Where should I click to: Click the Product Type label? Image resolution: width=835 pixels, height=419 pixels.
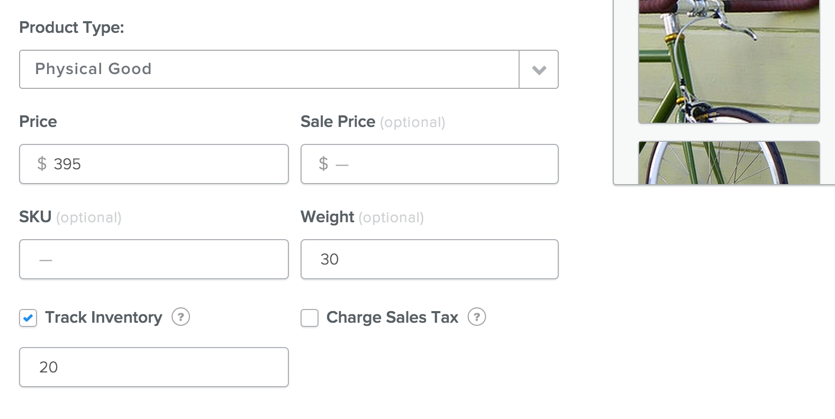click(71, 28)
